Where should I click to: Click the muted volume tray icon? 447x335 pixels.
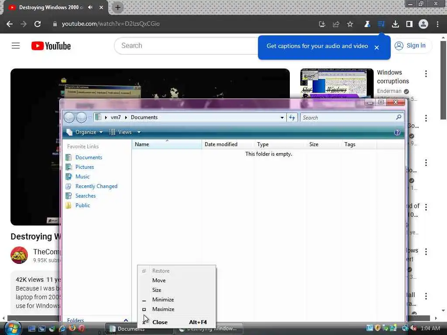tap(413, 328)
